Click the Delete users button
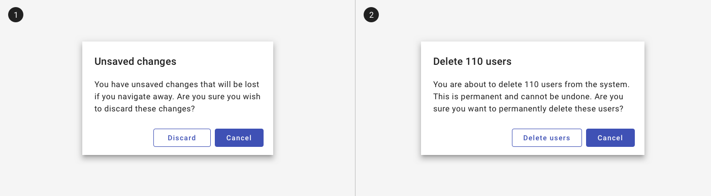 pos(547,138)
